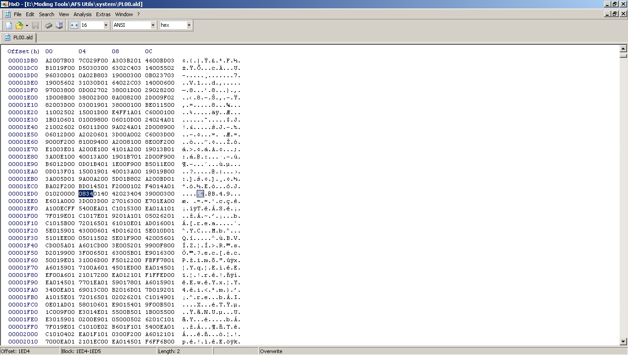Click the Offset: 1ED4 status bar field
The width and height of the screenshot is (628, 355).
30,351
